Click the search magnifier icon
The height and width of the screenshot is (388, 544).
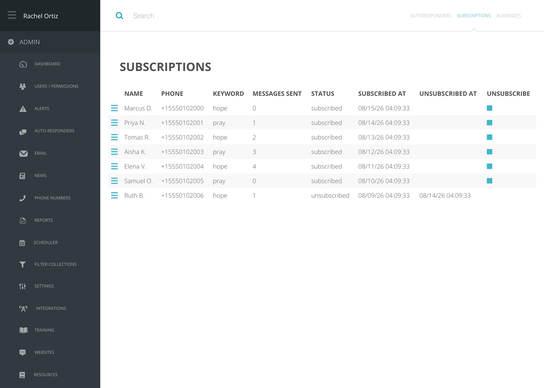pyautogui.click(x=119, y=16)
